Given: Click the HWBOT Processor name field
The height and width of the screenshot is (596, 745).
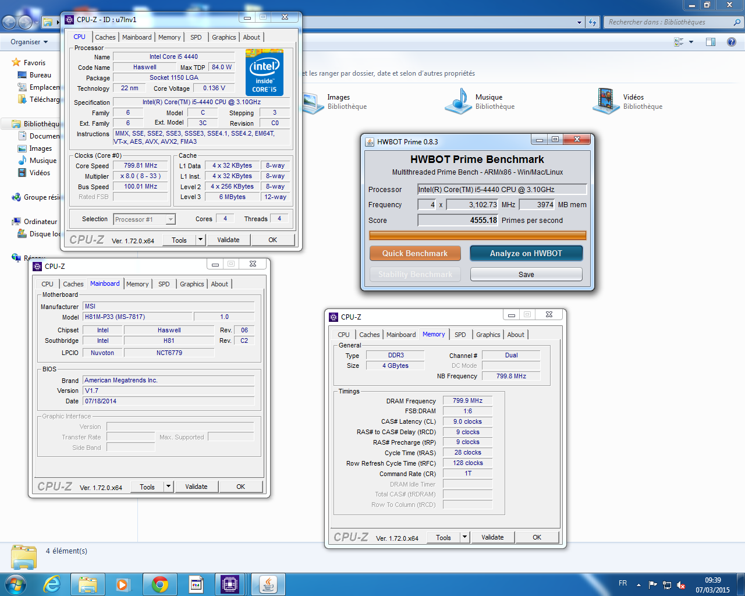Looking at the screenshot, I should click(502, 189).
